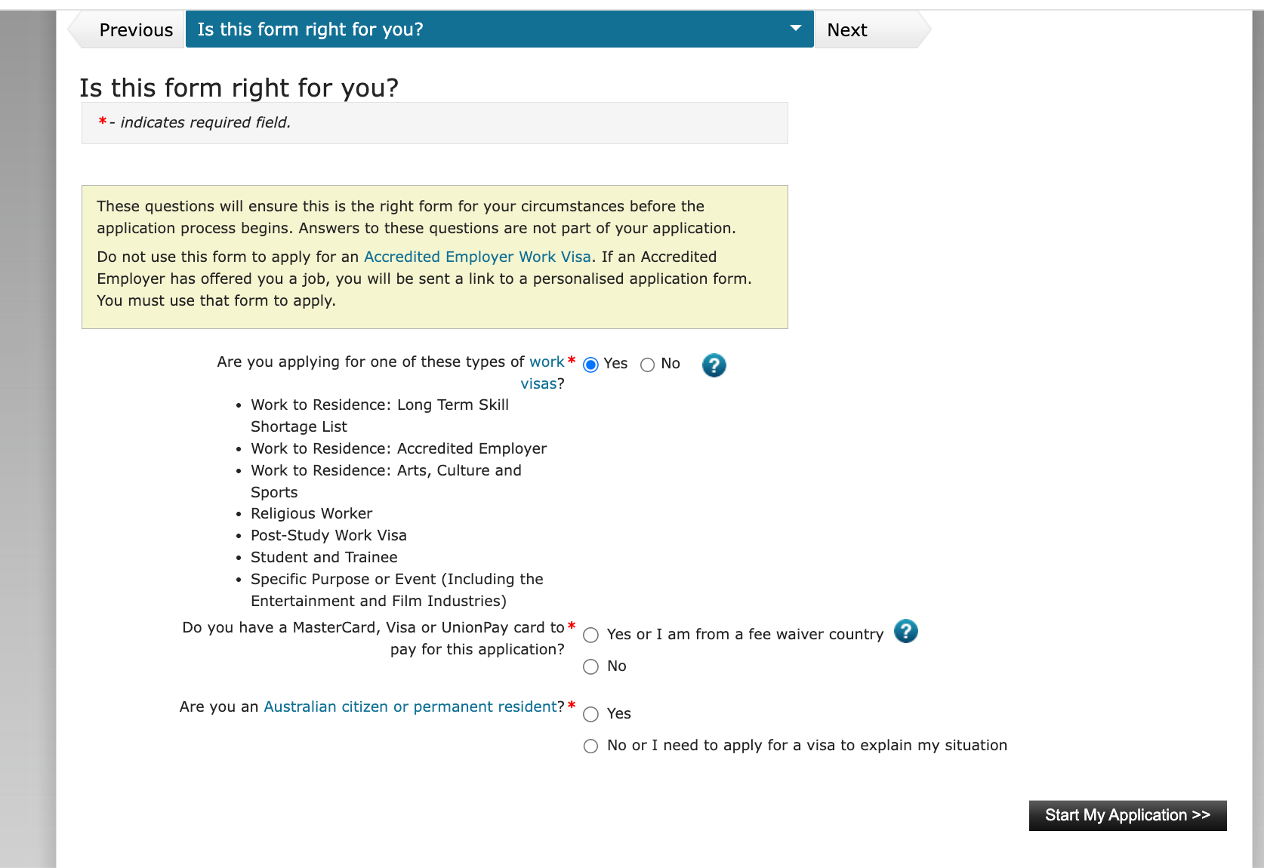Click the 'Post-Study Work Visa' list item
The width and height of the screenshot is (1264, 868).
click(x=328, y=535)
